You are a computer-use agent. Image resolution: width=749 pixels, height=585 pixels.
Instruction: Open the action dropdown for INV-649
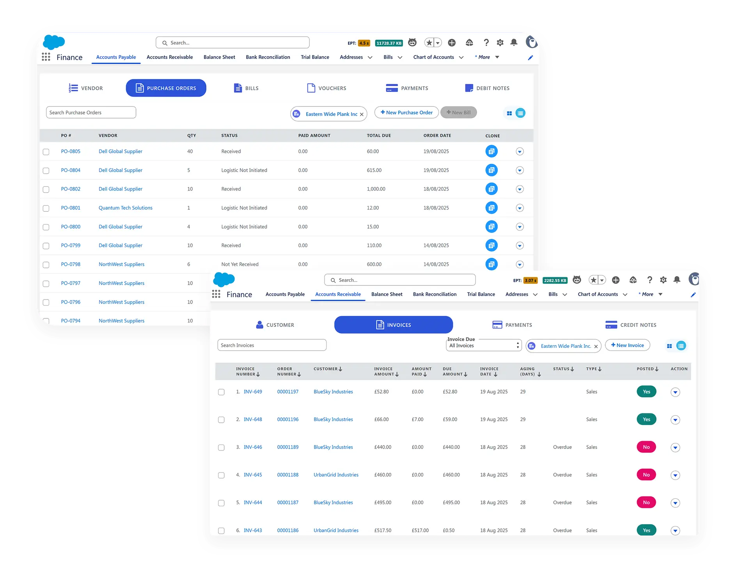click(675, 392)
